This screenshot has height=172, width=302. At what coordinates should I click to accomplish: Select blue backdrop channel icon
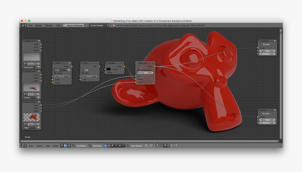point(124,146)
